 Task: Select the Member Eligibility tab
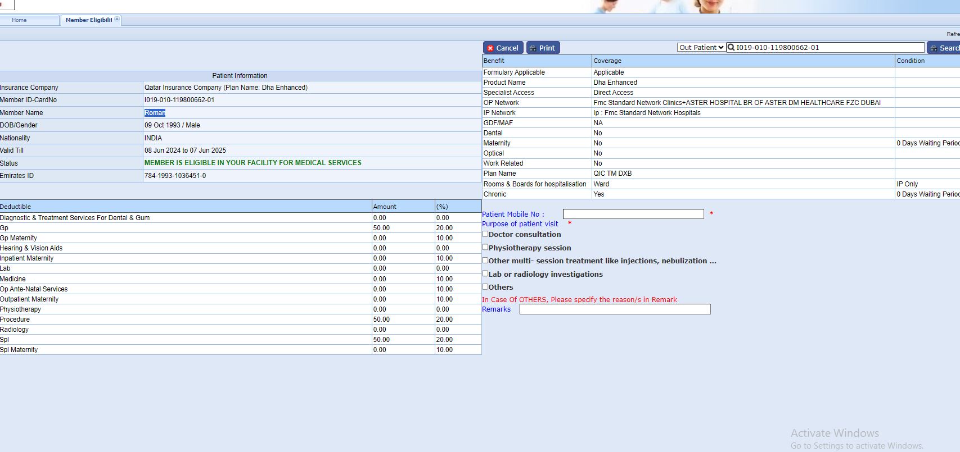[88, 20]
